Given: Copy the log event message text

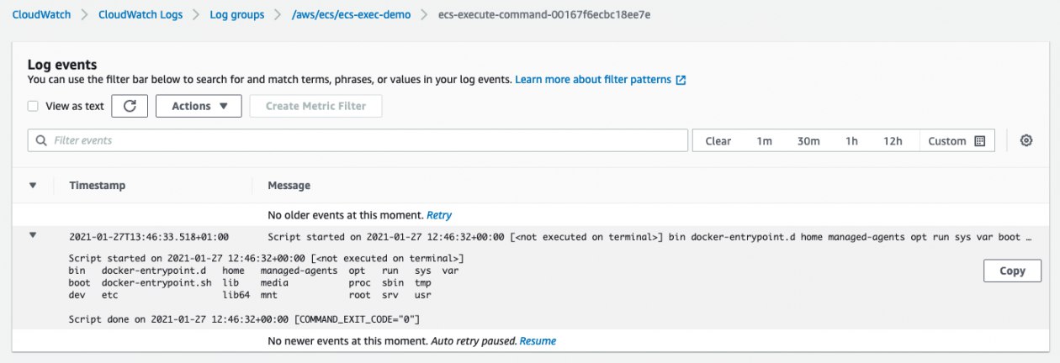Looking at the screenshot, I should 1012,271.
